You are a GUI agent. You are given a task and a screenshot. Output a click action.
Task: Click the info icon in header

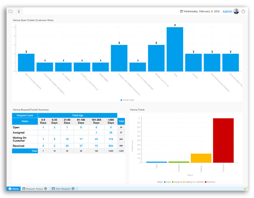19,11
